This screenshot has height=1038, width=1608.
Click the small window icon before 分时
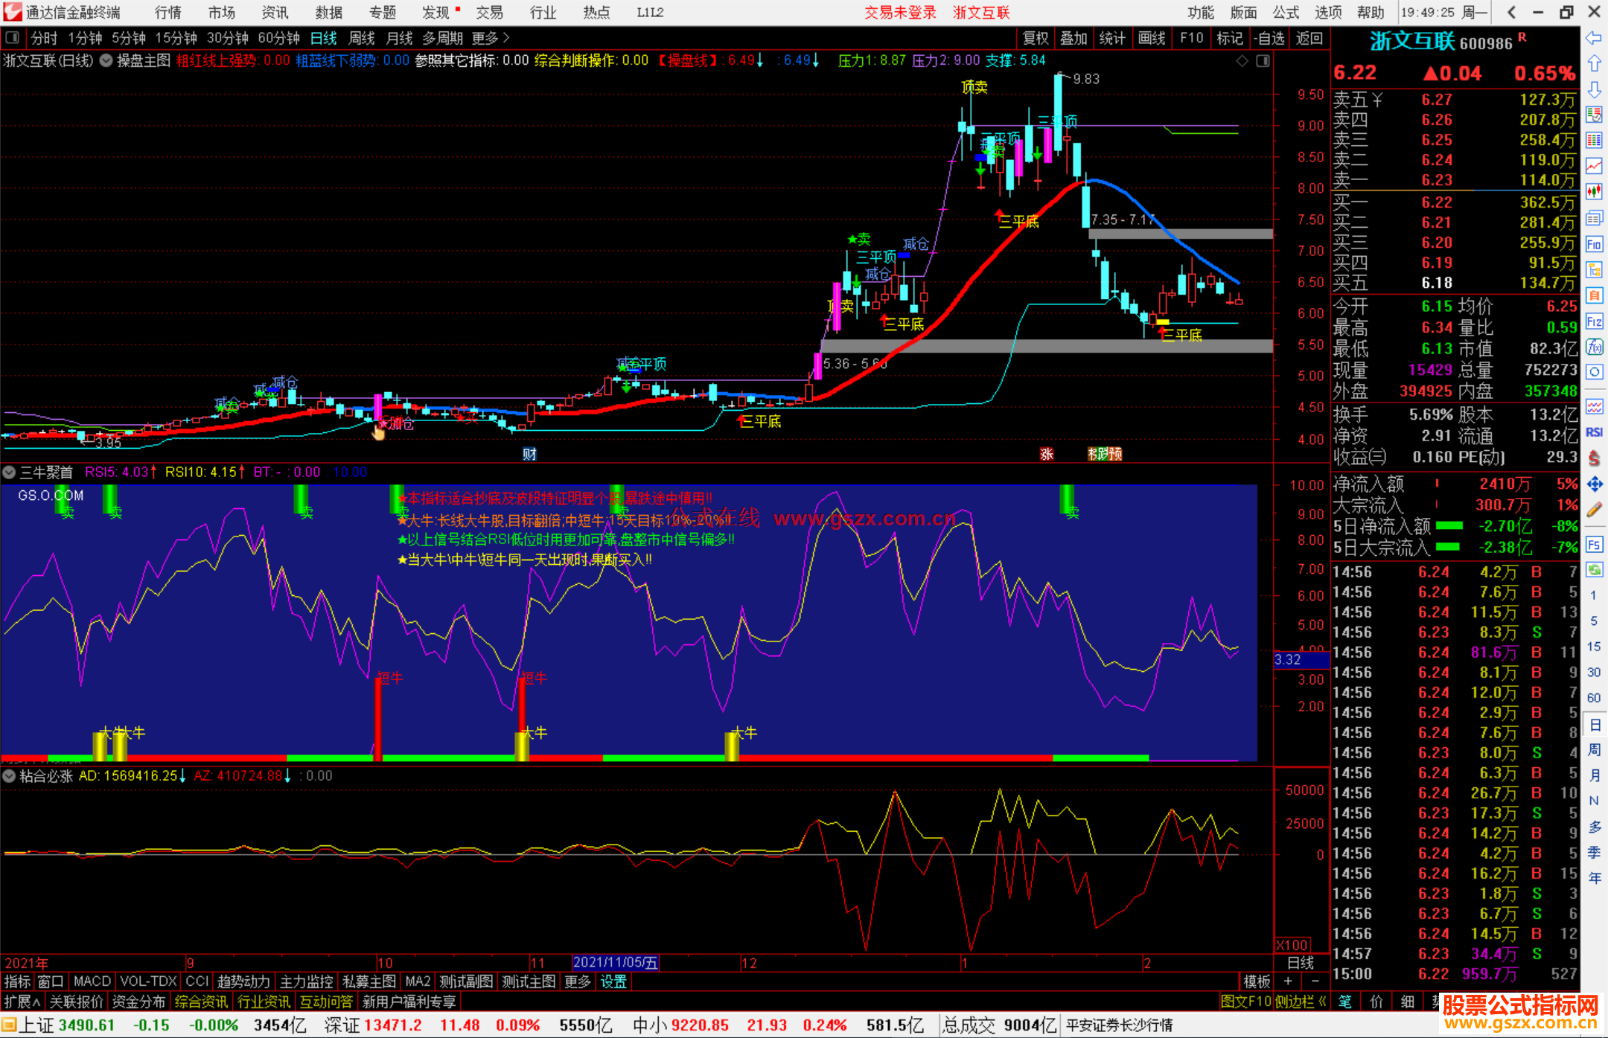(x=12, y=37)
